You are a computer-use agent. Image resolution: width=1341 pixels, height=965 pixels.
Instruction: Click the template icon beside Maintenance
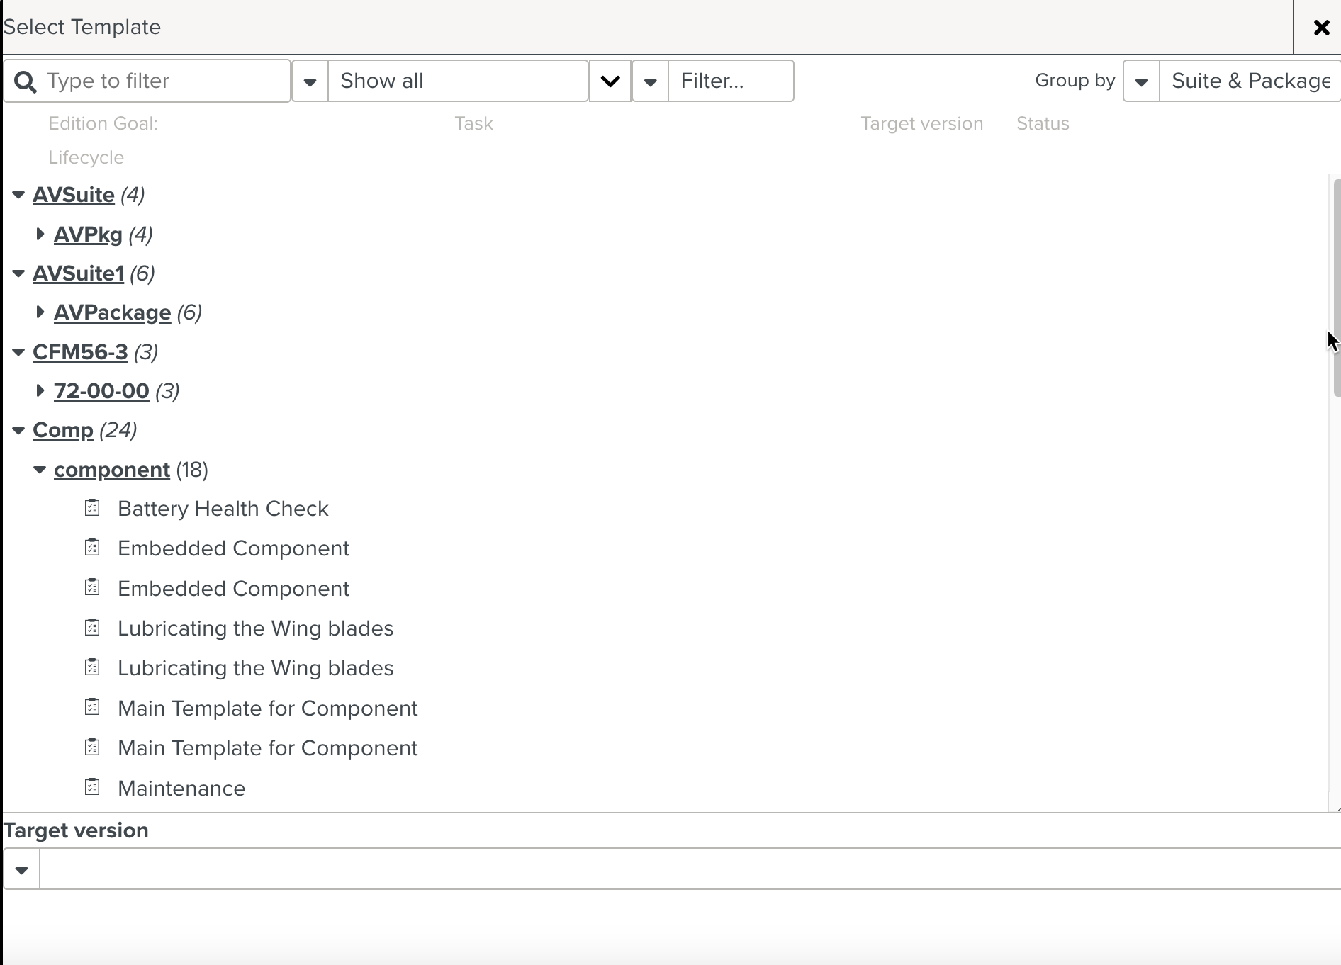[92, 786]
